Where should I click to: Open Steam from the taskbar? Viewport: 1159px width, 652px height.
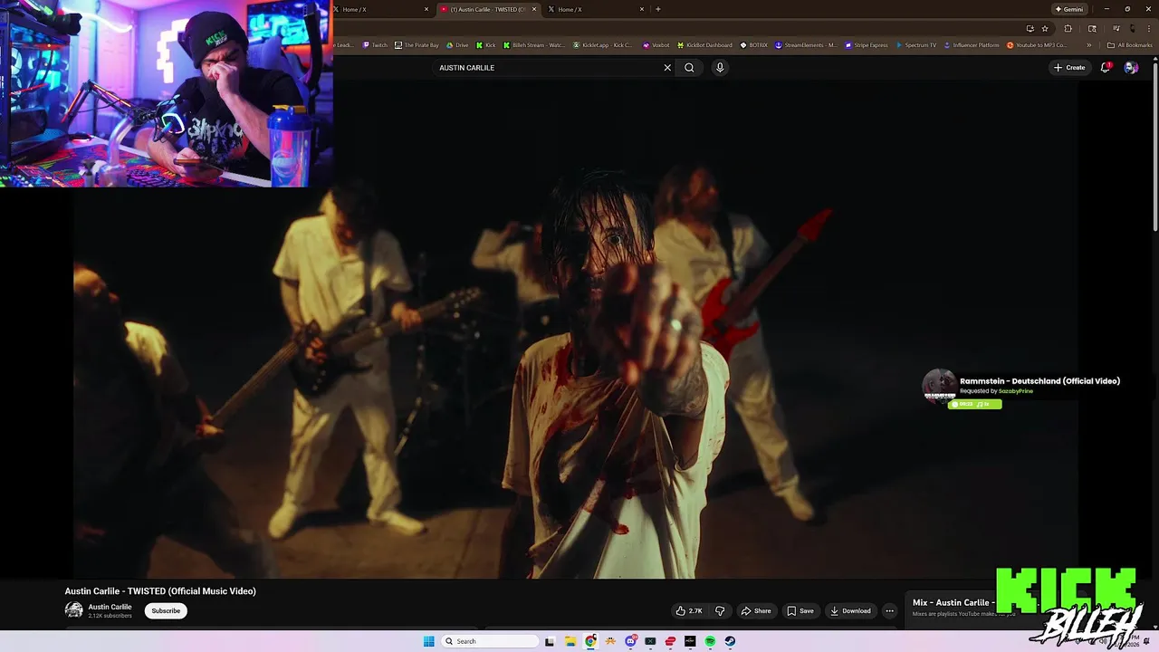coord(730,641)
